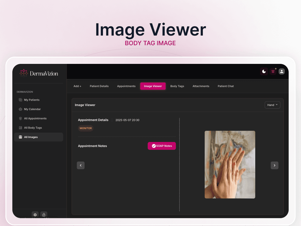The width and height of the screenshot is (301, 226).
Task: Go to All Appointments
Action: coord(39,118)
